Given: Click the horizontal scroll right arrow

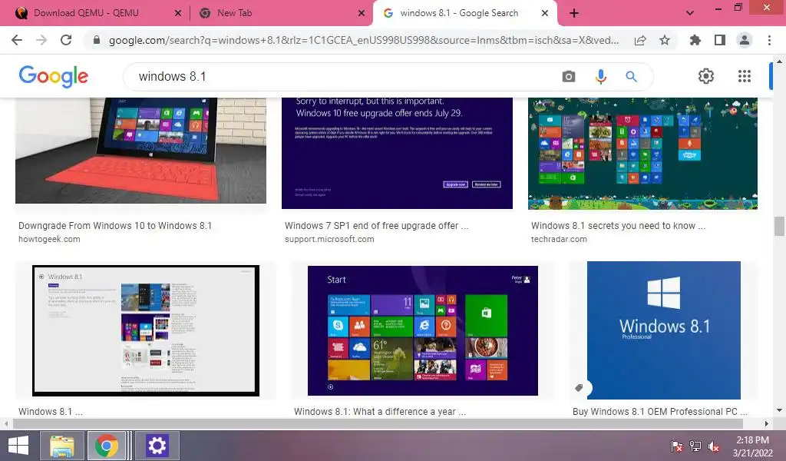Looking at the screenshot, I should (767, 424).
